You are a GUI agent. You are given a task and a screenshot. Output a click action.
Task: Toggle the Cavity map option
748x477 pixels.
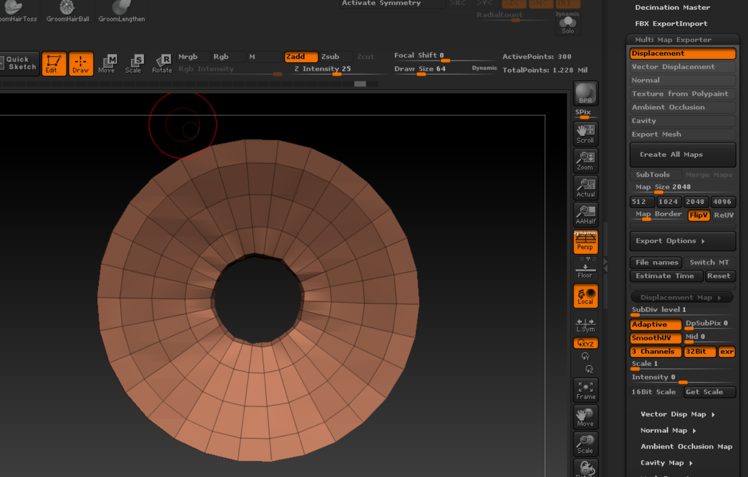tap(683, 121)
